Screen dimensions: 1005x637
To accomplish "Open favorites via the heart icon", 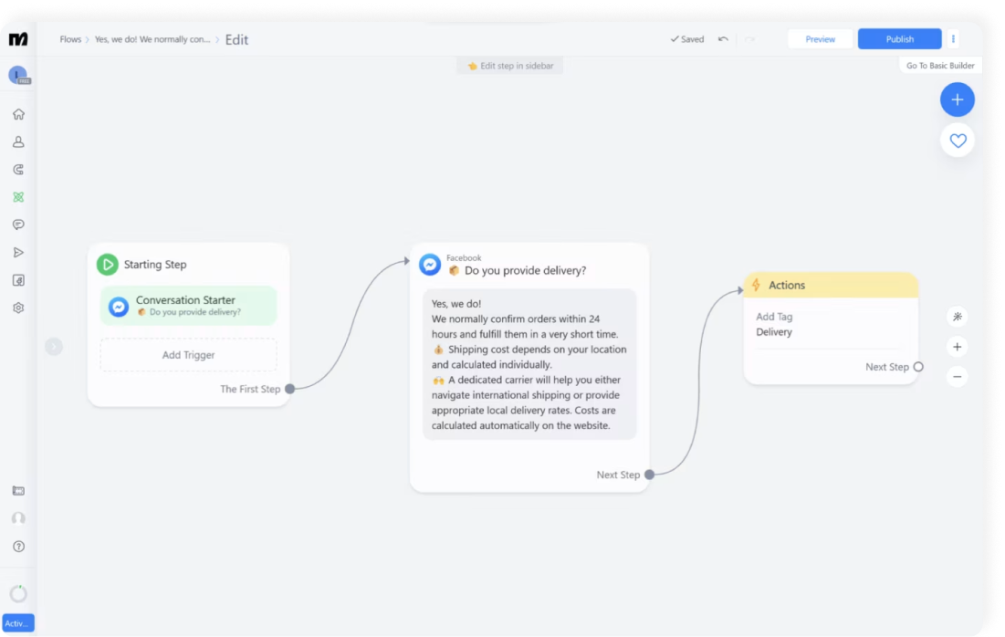I will pyautogui.click(x=958, y=141).
